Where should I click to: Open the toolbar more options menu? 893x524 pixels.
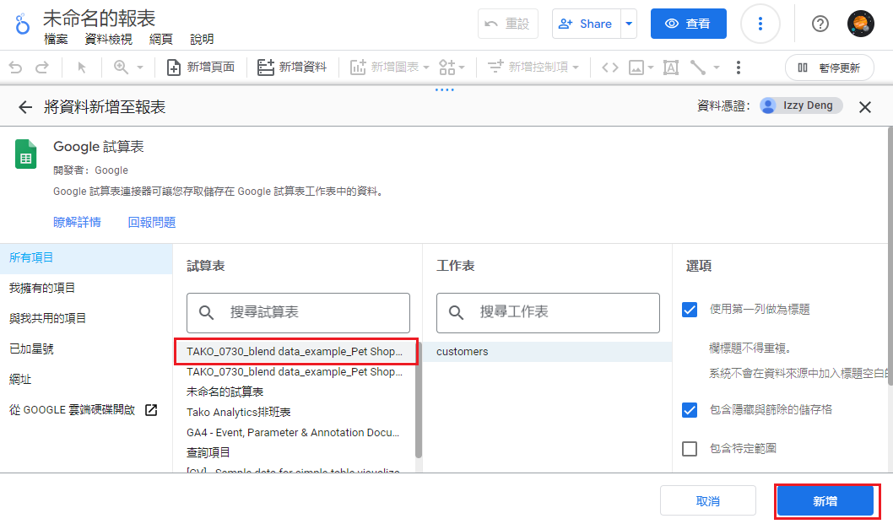tap(738, 68)
